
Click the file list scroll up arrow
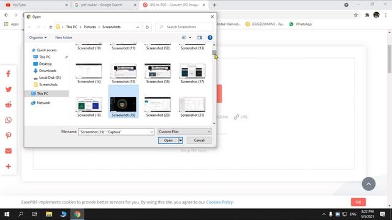coord(214,45)
